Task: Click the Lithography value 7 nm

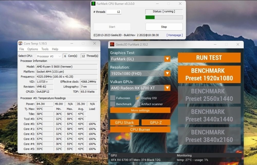Action: click(89, 87)
